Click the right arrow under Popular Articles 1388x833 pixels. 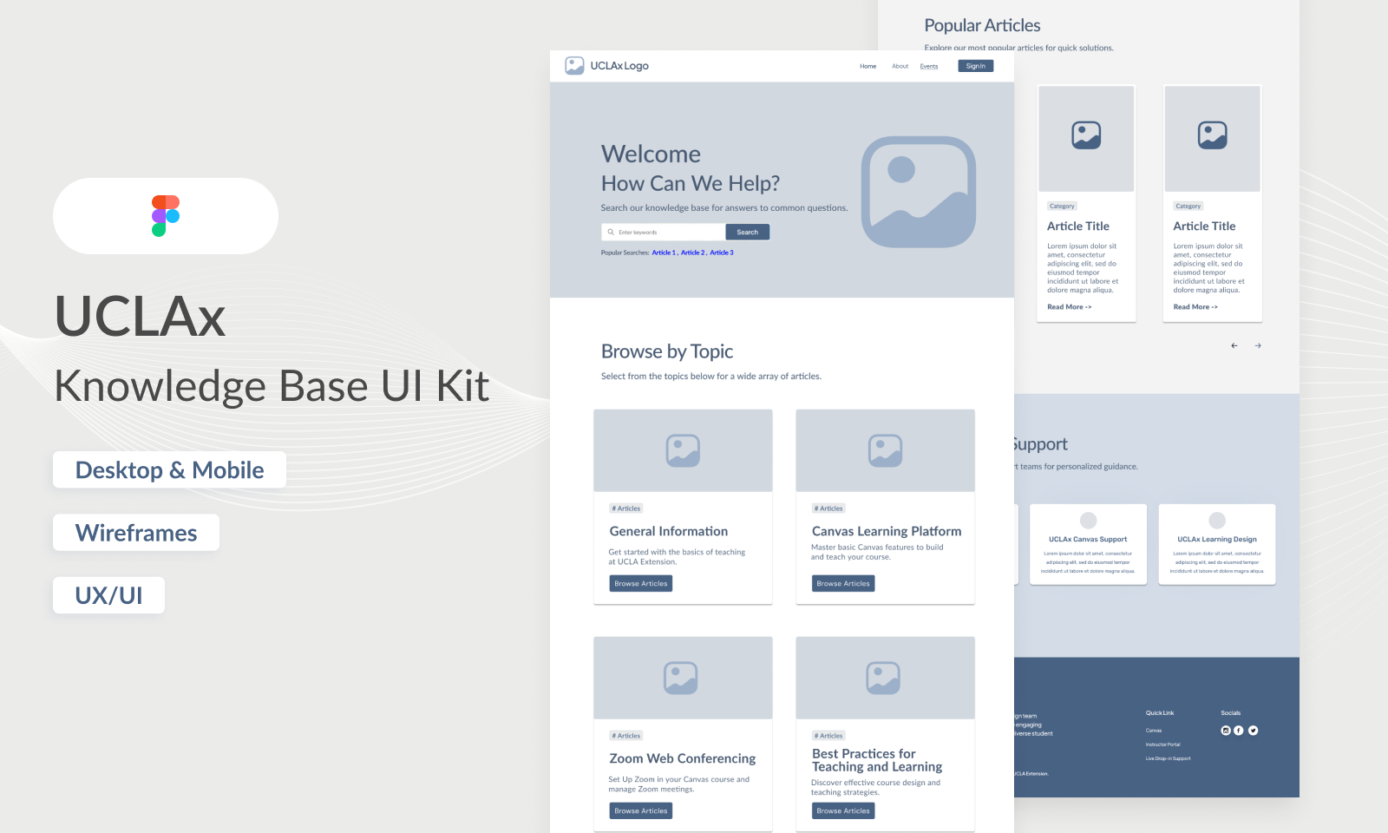pyautogui.click(x=1258, y=344)
